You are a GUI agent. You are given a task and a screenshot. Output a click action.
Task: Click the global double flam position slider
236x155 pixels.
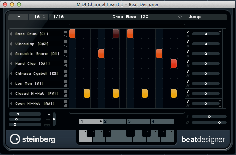209,123
